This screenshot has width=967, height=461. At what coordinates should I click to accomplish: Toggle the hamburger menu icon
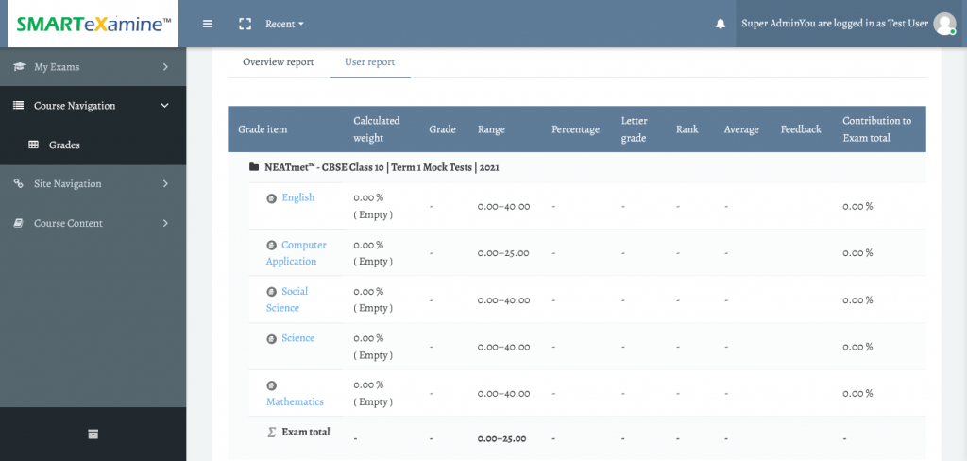pos(208,24)
